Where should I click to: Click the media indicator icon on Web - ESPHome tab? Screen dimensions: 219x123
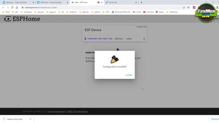[x=99, y=2]
